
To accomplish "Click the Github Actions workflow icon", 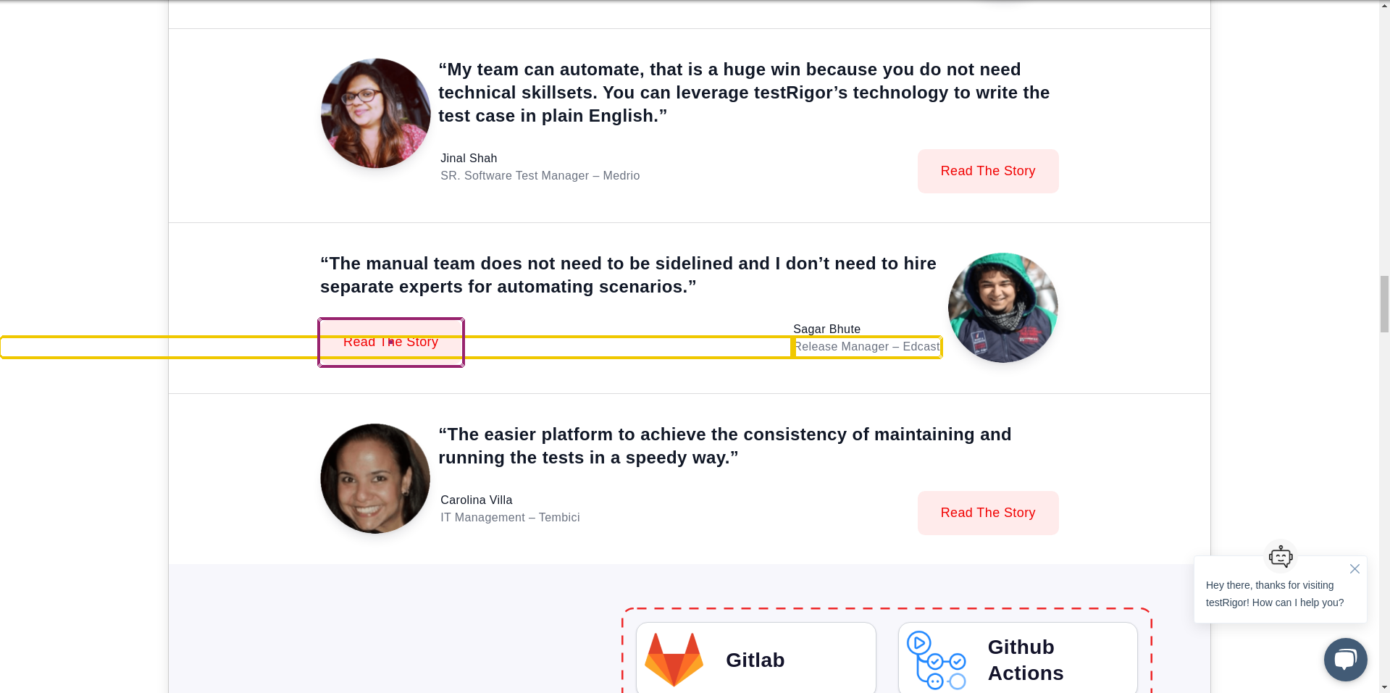I will pos(936,660).
